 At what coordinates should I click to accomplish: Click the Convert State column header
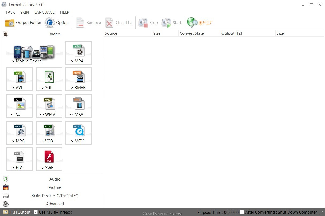coord(199,33)
